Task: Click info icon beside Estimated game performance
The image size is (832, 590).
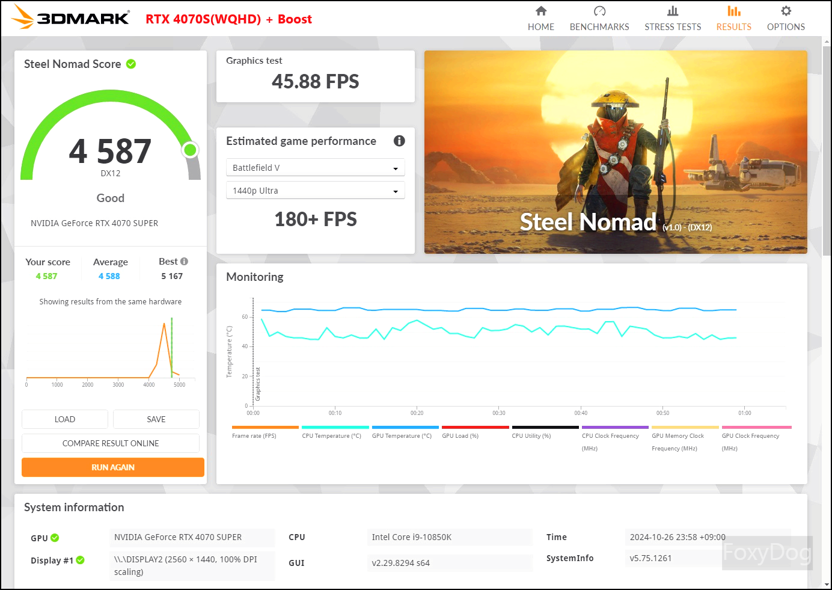Action: pos(399,141)
